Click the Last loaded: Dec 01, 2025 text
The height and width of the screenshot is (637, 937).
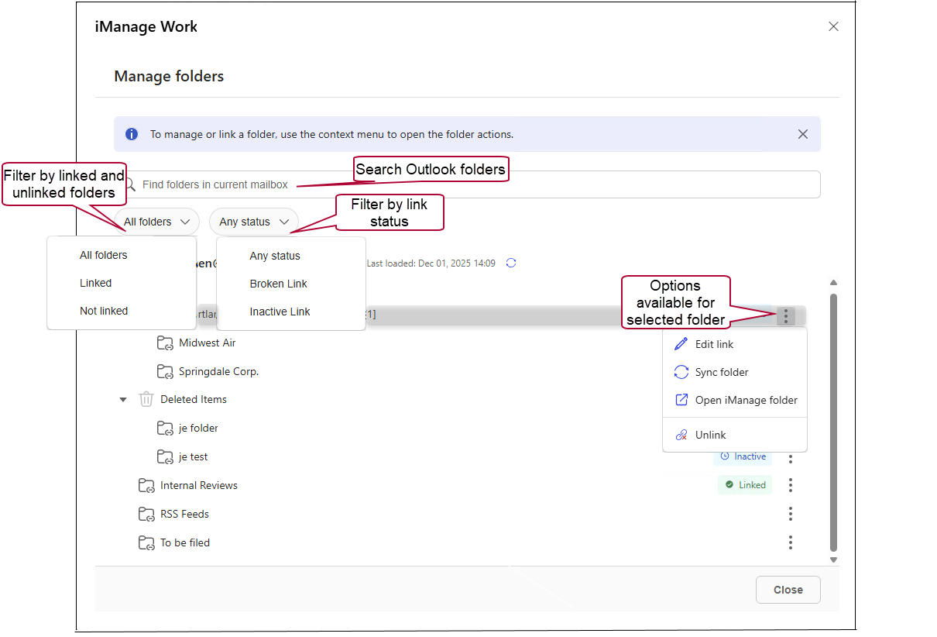click(x=431, y=263)
